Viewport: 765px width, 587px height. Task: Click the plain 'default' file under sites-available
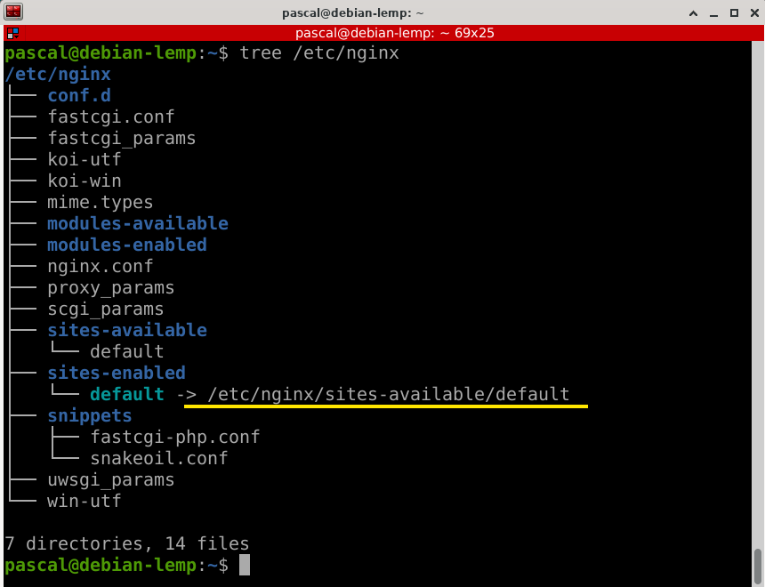tap(127, 352)
